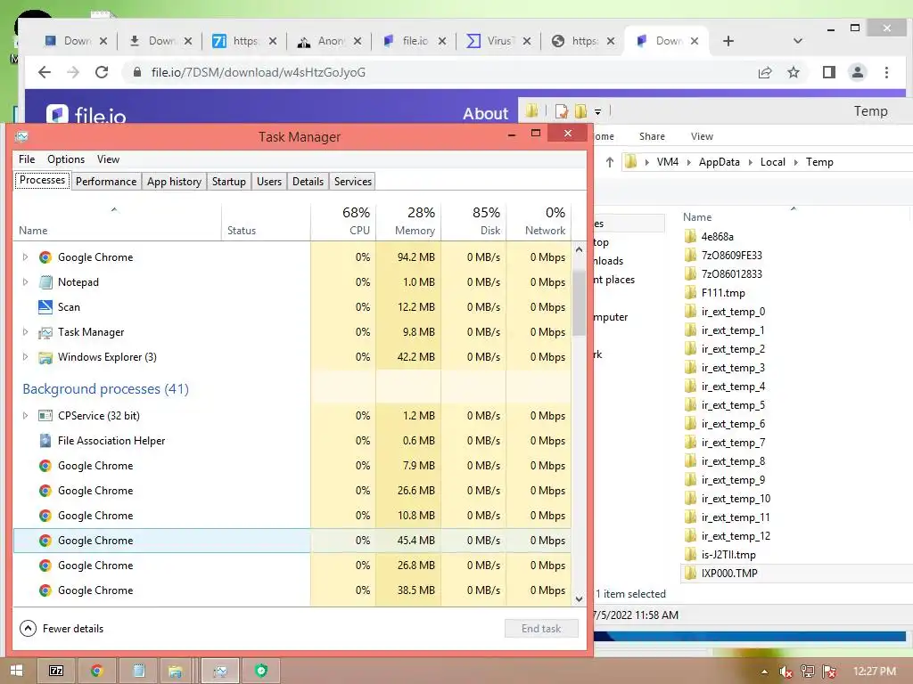
Task: Open Task Manager View menu
Action: tap(108, 159)
